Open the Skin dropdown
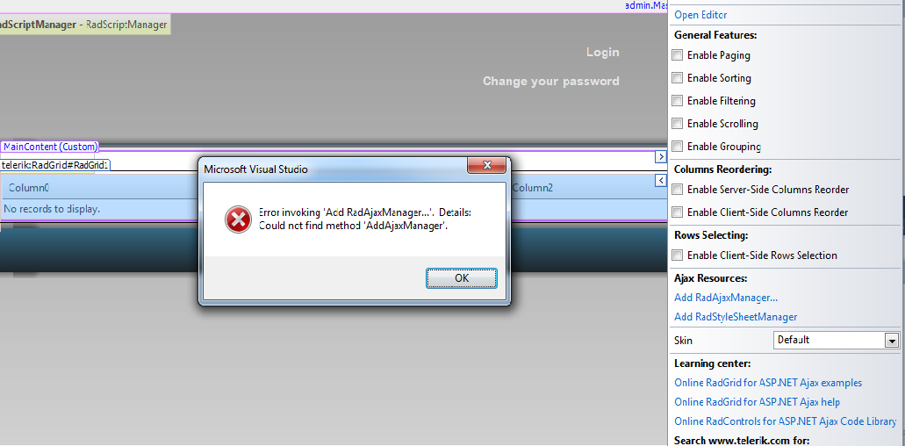Screen dimensions: 905x446 [x=893, y=341]
